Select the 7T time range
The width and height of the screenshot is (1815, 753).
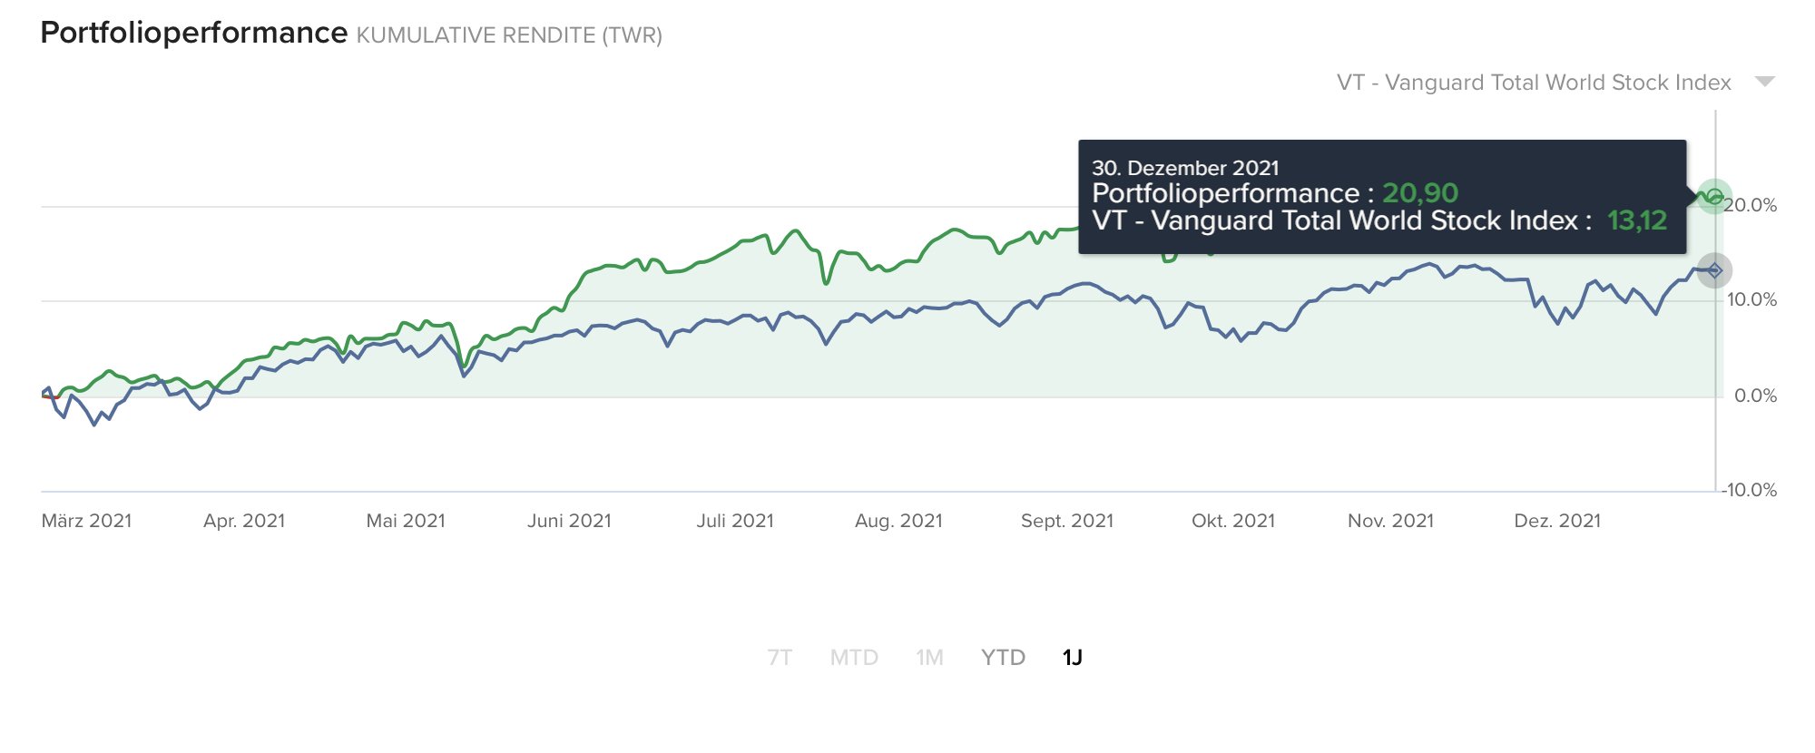(x=780, y=658)
